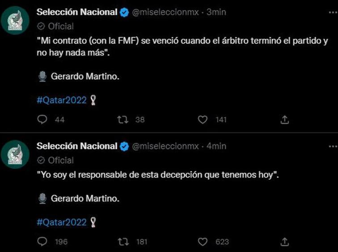
Task: Click the Oficial label on second tweet
Action: [x=60, y=160]
